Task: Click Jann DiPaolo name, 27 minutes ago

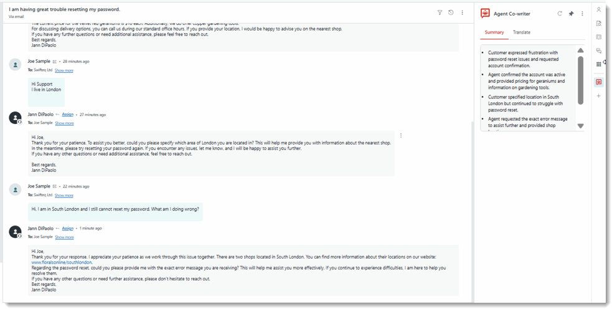Action: point(40,115)
